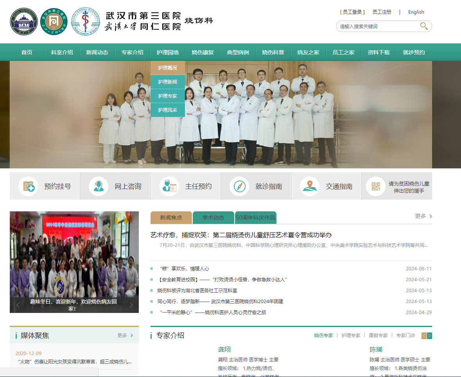Click the 主任预约 doctor icon

(169, 186)
